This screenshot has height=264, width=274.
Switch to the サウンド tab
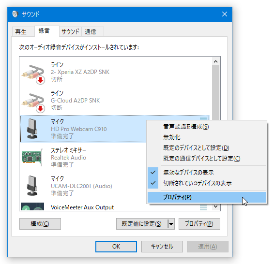(x=70, y=31)
